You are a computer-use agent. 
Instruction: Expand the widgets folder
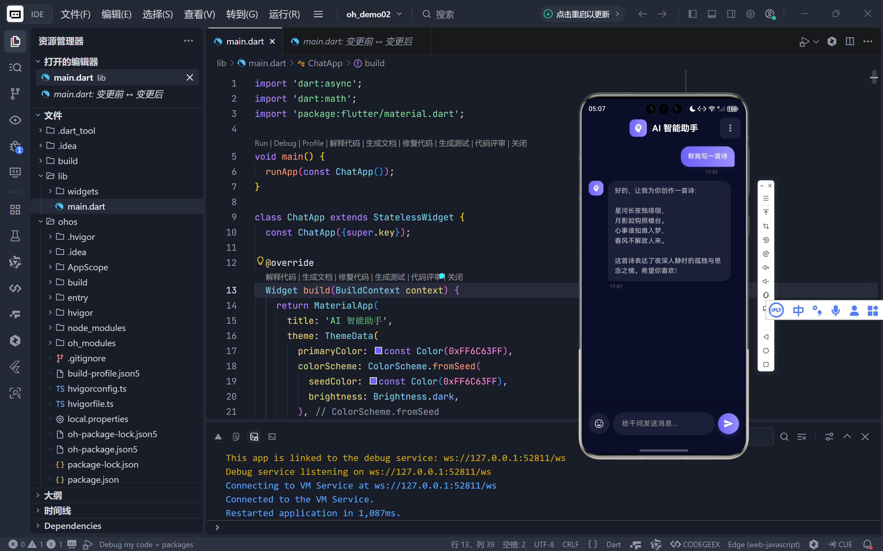(83, 191)
